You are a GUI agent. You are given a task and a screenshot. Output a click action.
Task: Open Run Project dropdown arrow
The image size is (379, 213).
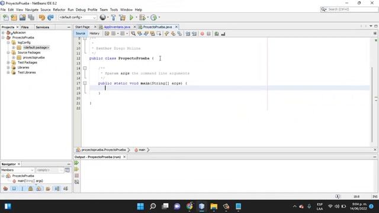pyautogui.click(x=136, y=17)
